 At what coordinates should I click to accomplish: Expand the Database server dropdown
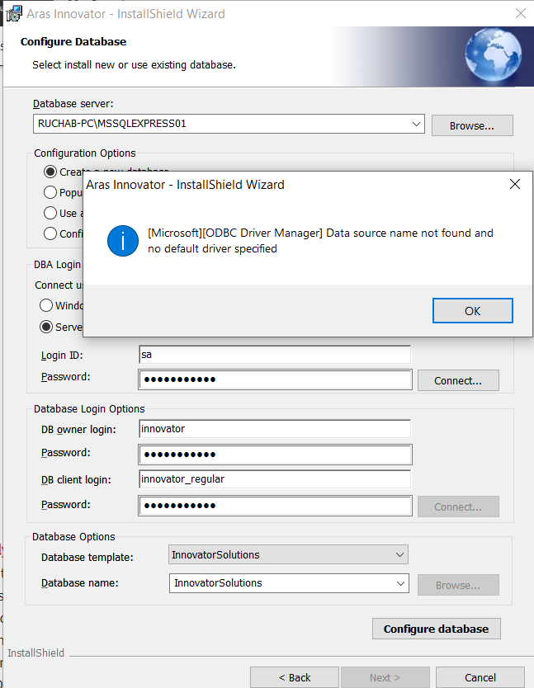point(416,124)
